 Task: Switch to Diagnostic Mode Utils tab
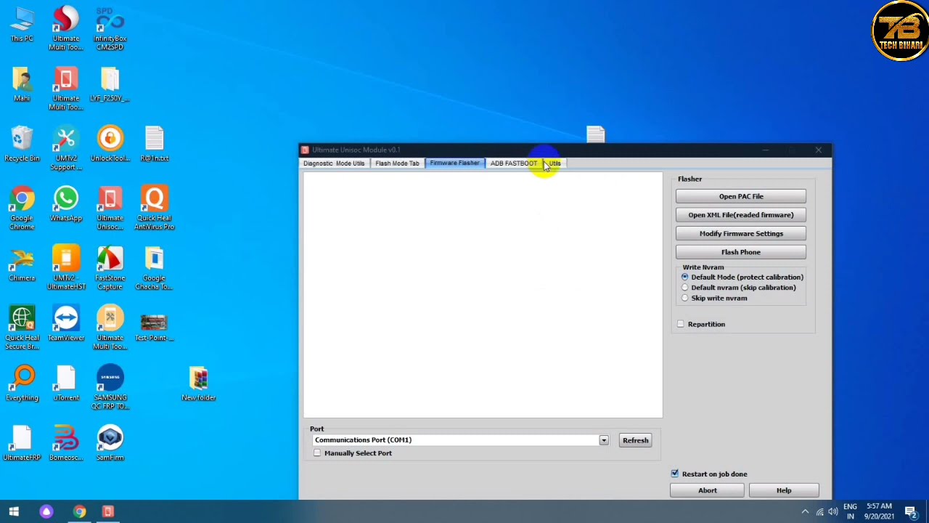point(334,163)
